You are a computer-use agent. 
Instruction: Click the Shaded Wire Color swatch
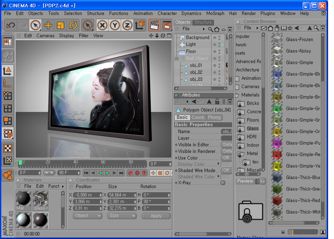pos(226,177)
